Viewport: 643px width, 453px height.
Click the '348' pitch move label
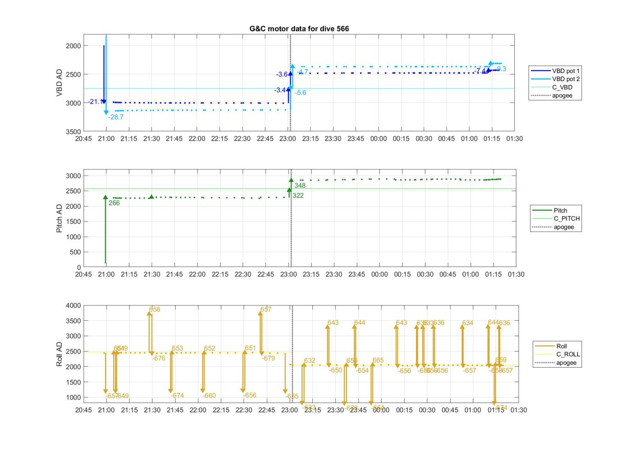point(300,186)
